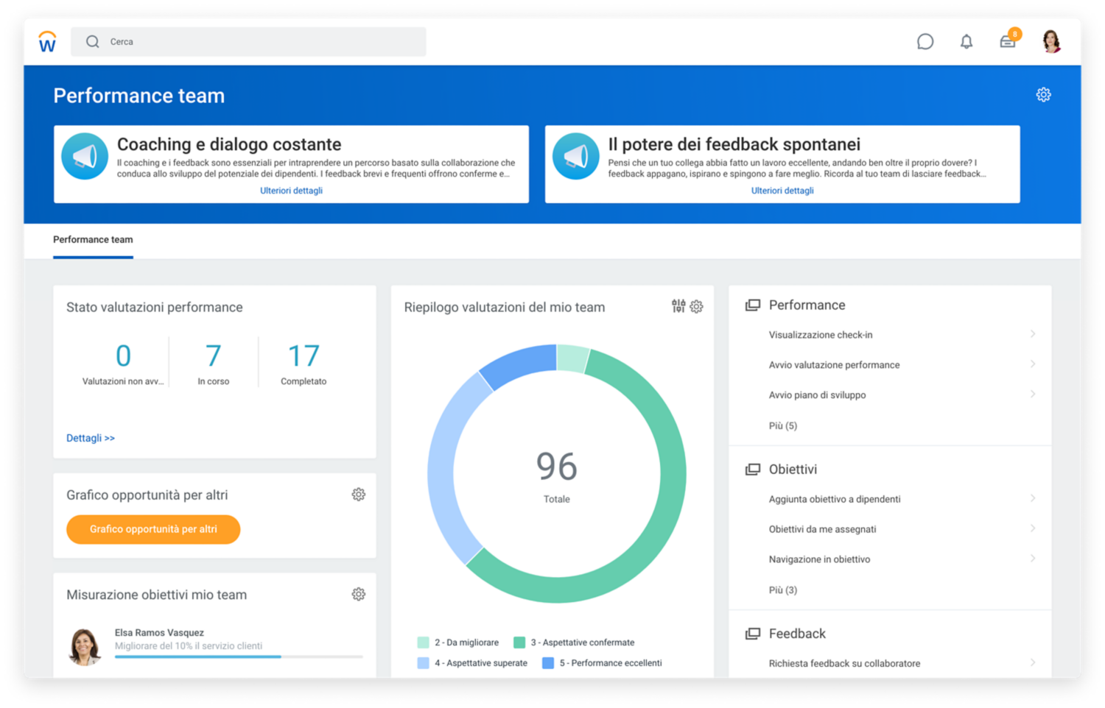Open Riepilogo valutazioni filter sliders icon
1105x708 pixels.
tap(678, 306)
